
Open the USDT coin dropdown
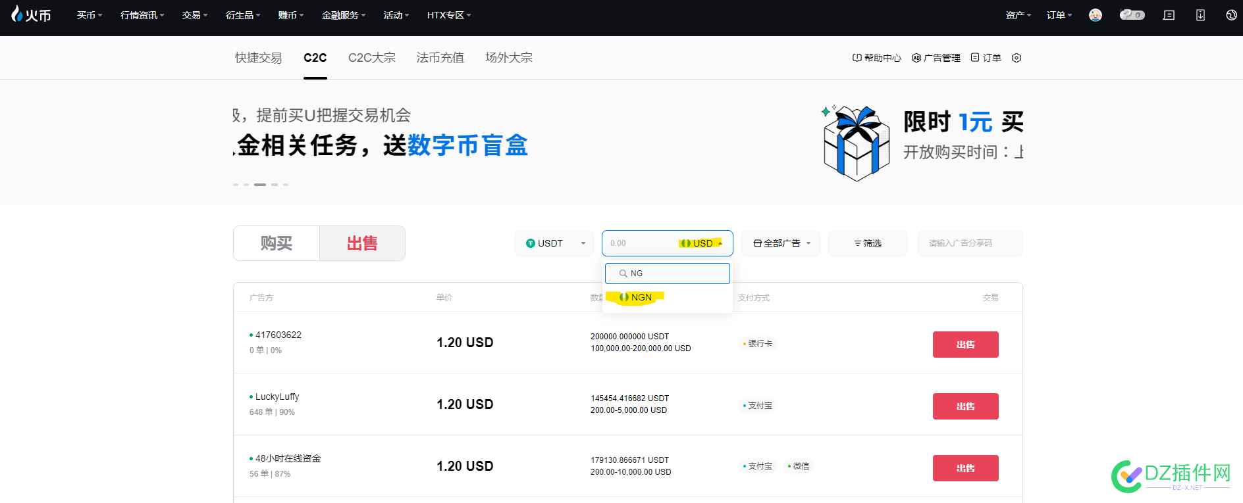(554, 243)
